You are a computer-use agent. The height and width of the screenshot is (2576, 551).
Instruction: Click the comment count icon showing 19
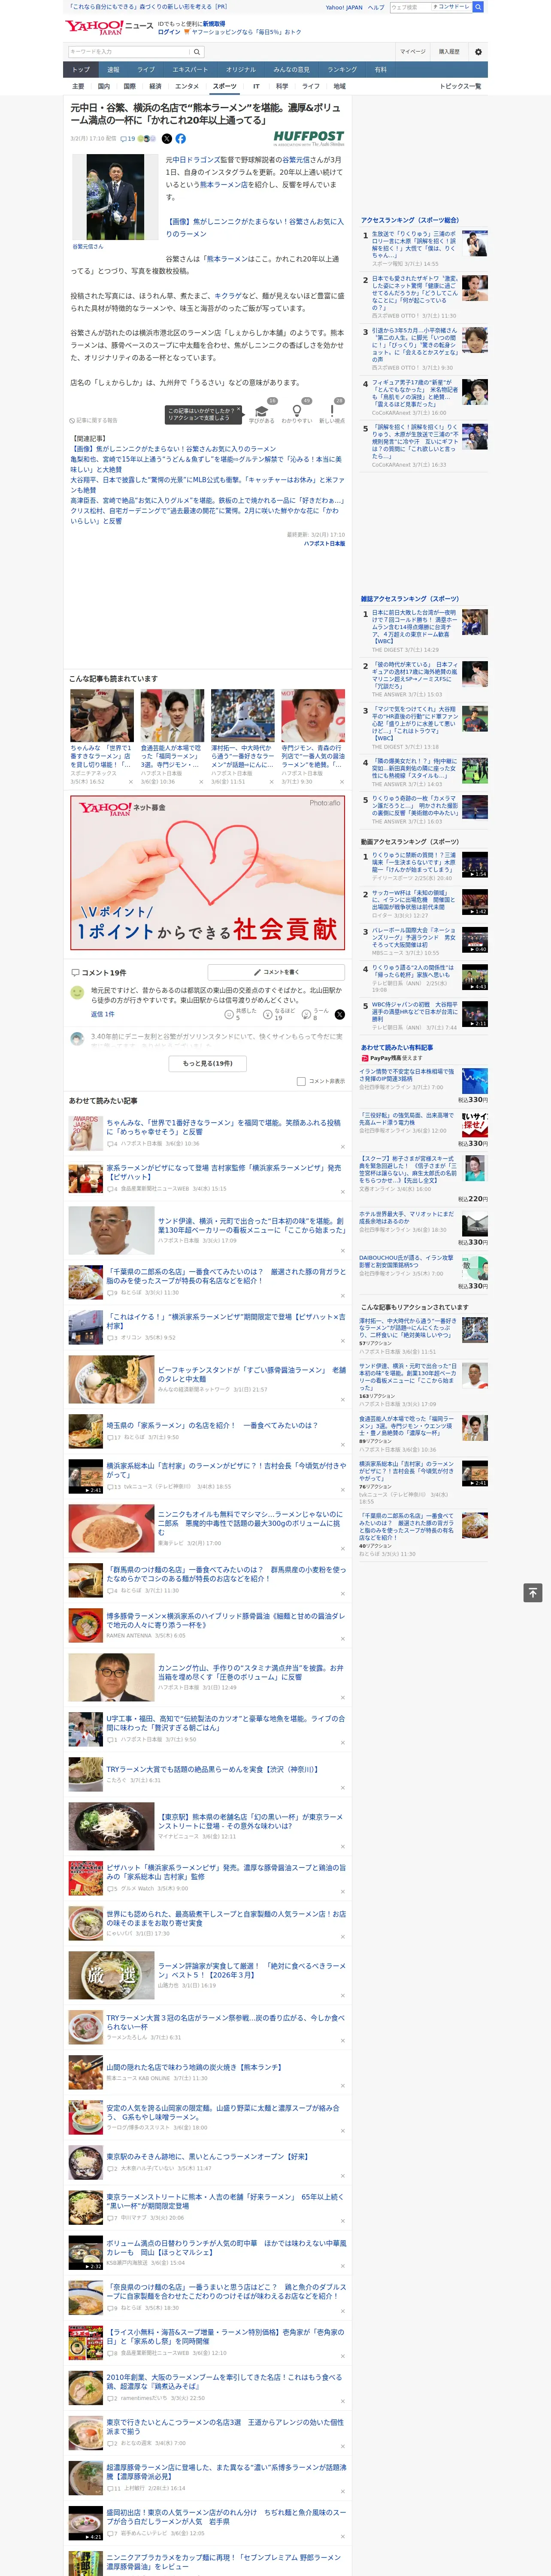pos(128,139)
